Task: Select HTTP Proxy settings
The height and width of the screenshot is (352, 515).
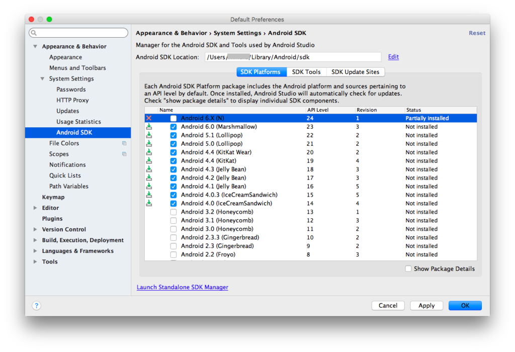Action: (x=72, y=100)
